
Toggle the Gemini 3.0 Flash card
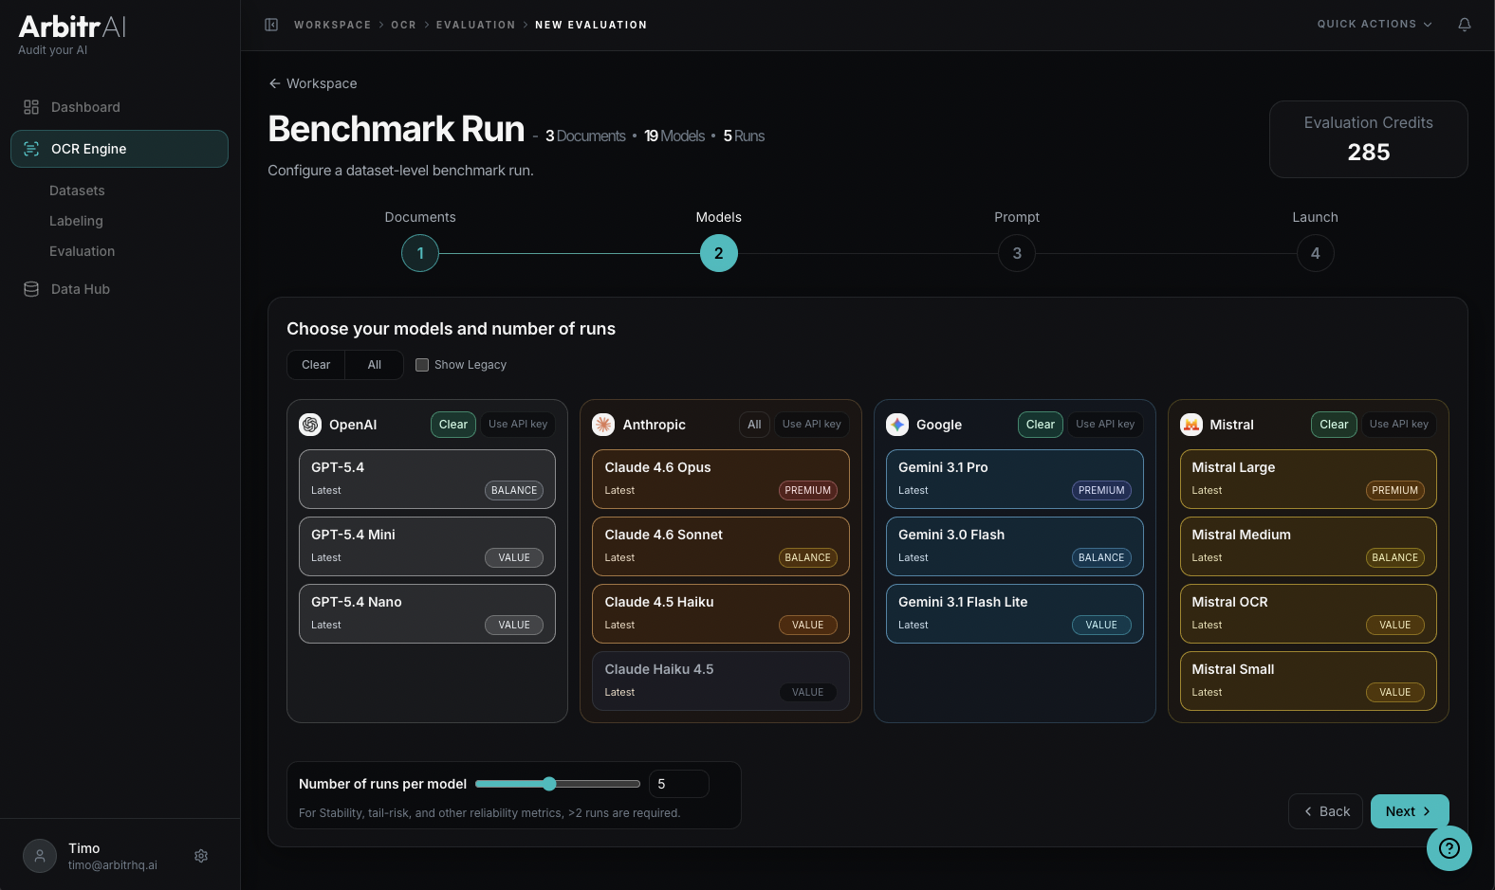1015,546
